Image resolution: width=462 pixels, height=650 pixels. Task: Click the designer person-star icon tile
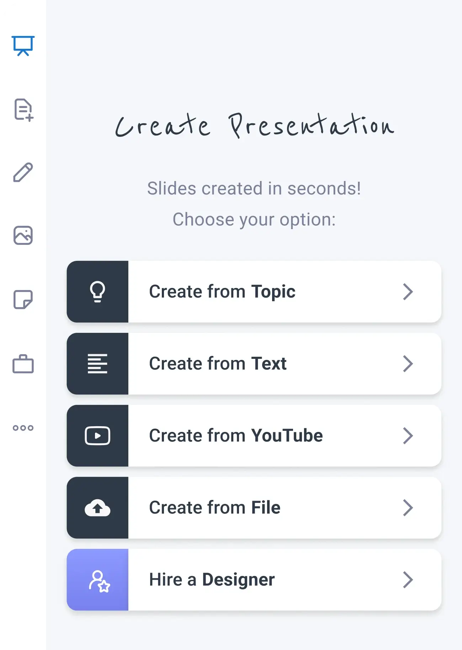pos(97,580)
